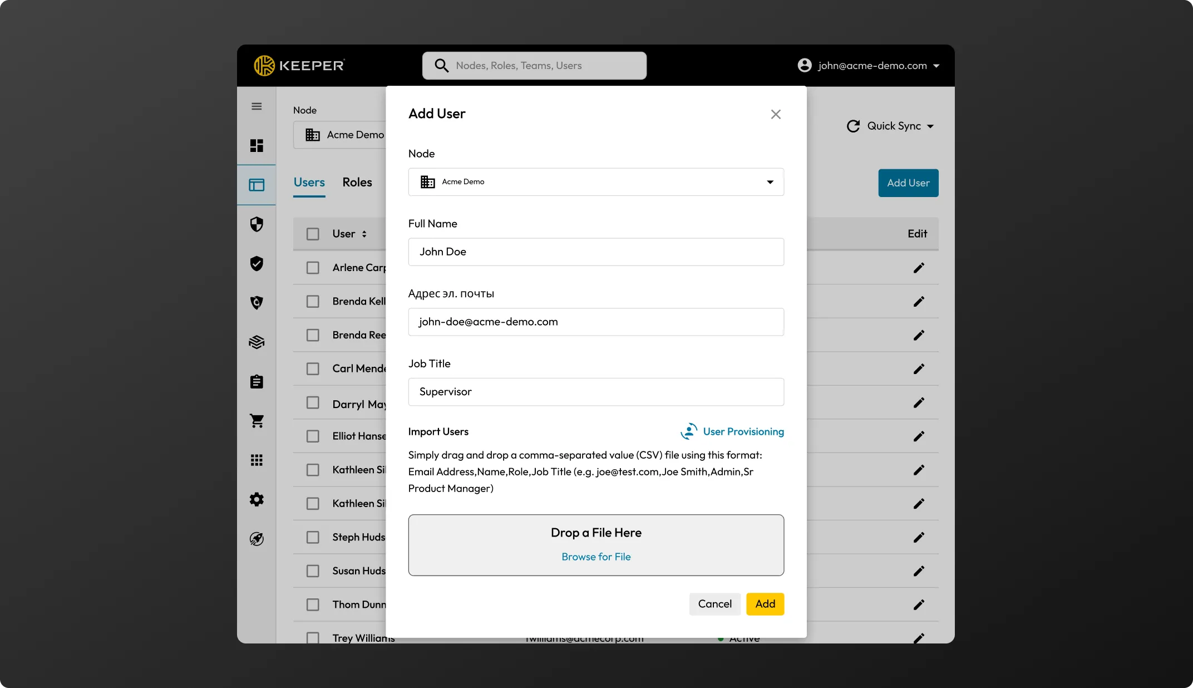The width and height of the screenshot is (1193, 688).
Task: Click the Browse for File link
Action: pyautogui.click(x=596, y=557)
